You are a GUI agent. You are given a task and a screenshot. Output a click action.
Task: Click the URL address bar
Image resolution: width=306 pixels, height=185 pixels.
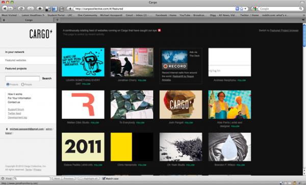pyautogui.click(x=154, y=9)
